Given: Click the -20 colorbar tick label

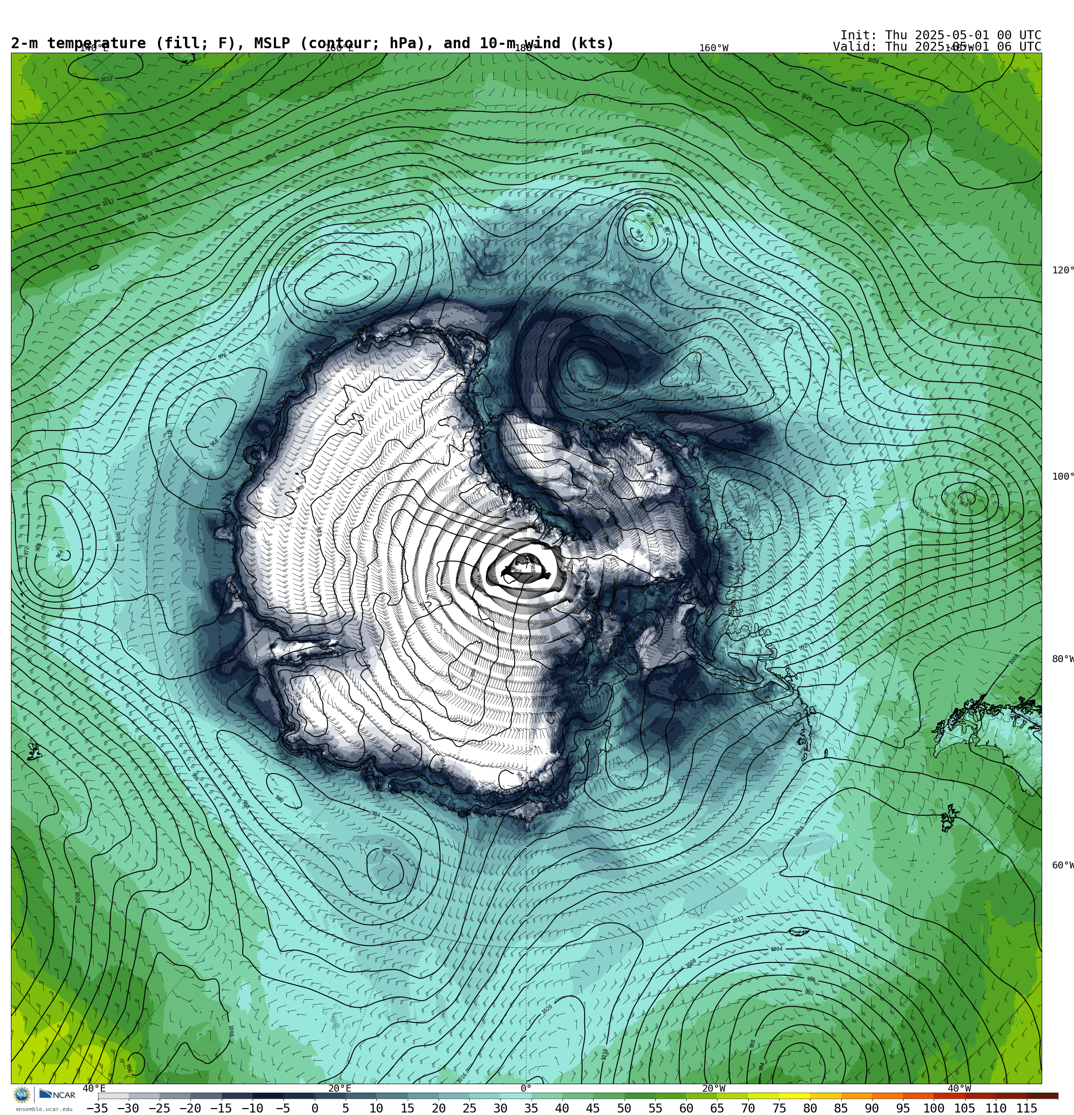Looking at the screenshot, I should pyautogui.click(x=189, y=1108).
